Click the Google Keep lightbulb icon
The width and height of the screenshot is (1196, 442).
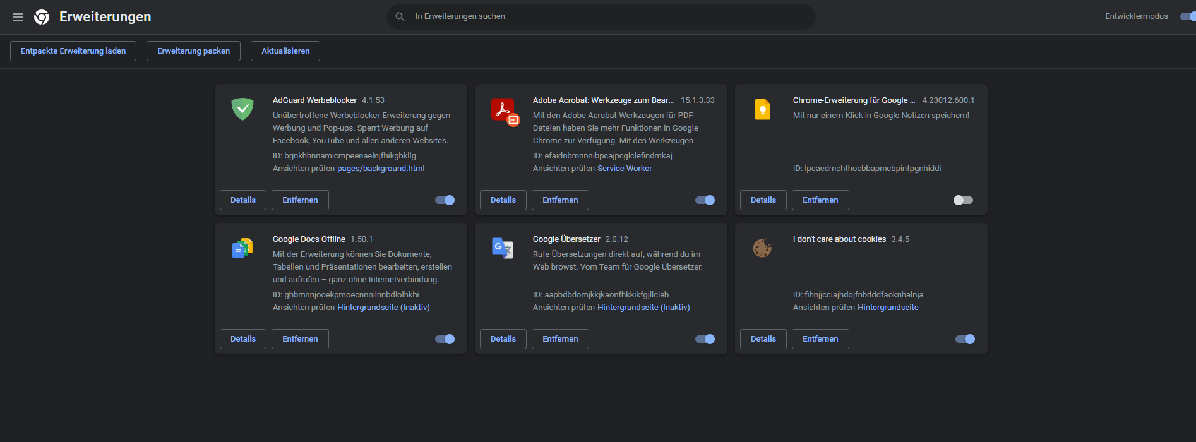click(763, 109)
